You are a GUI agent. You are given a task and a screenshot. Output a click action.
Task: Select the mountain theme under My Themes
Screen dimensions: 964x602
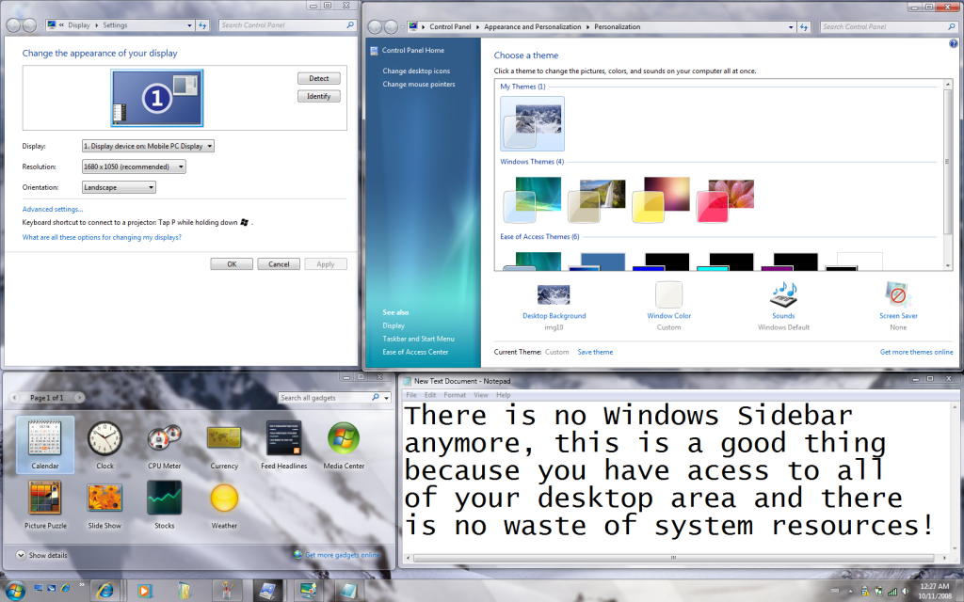coord(533,123)
